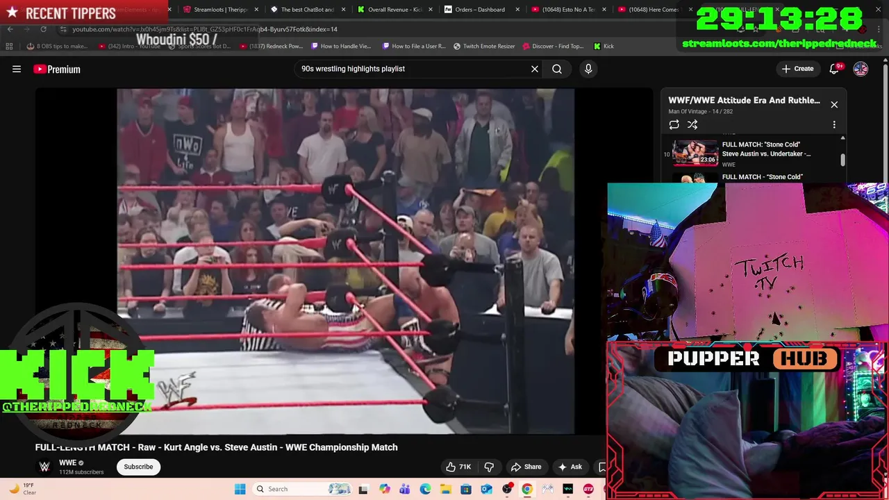Reload the page in Chrome
This screenshot has width=889, height=500.
(43, 29)
